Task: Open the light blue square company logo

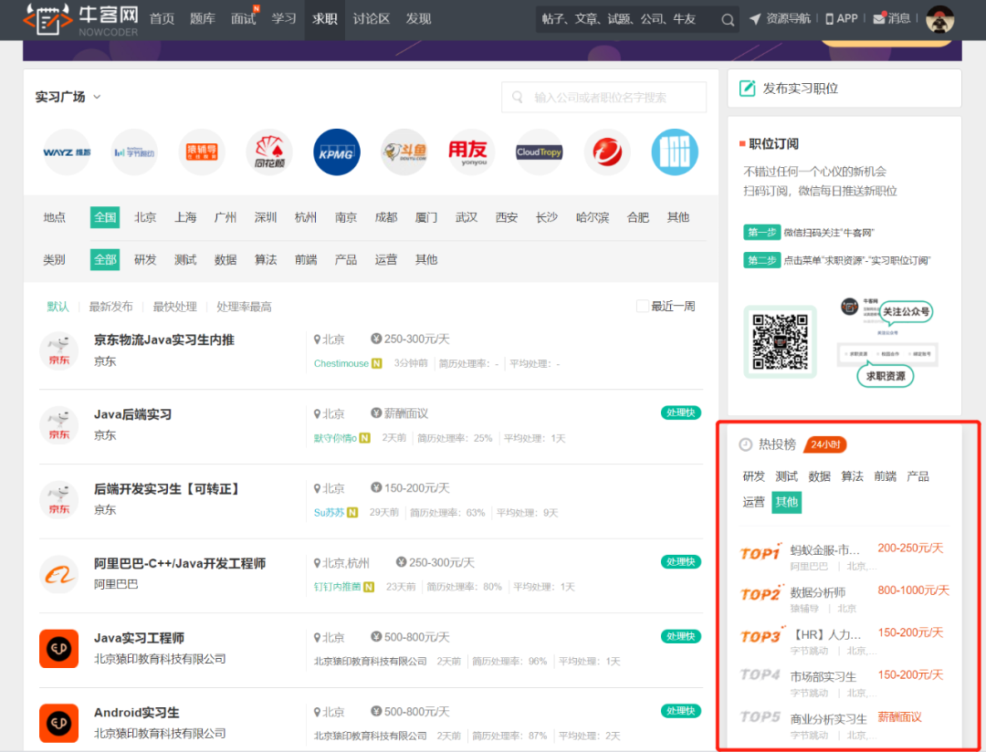Action: [675, 152]
